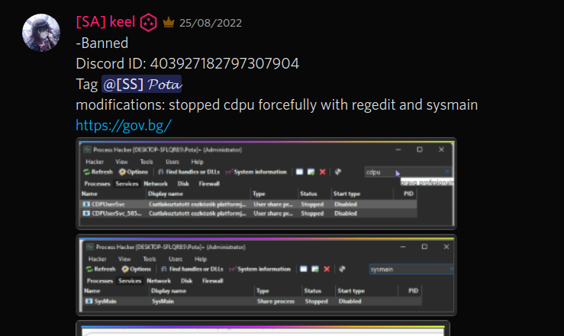
Task: Click Refresh in the sysmain Process Hacker window
Action: tap(101, 269)
